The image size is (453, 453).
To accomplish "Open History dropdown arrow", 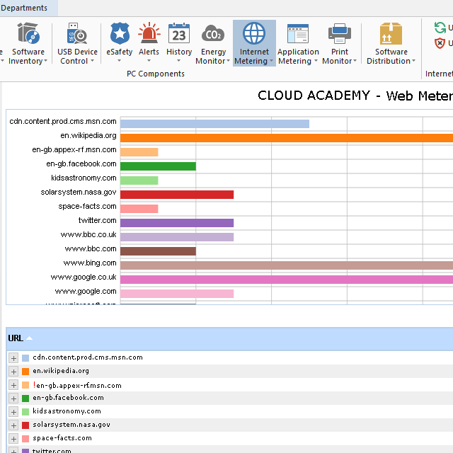I will pyautogui.click(x=178, y=61).
